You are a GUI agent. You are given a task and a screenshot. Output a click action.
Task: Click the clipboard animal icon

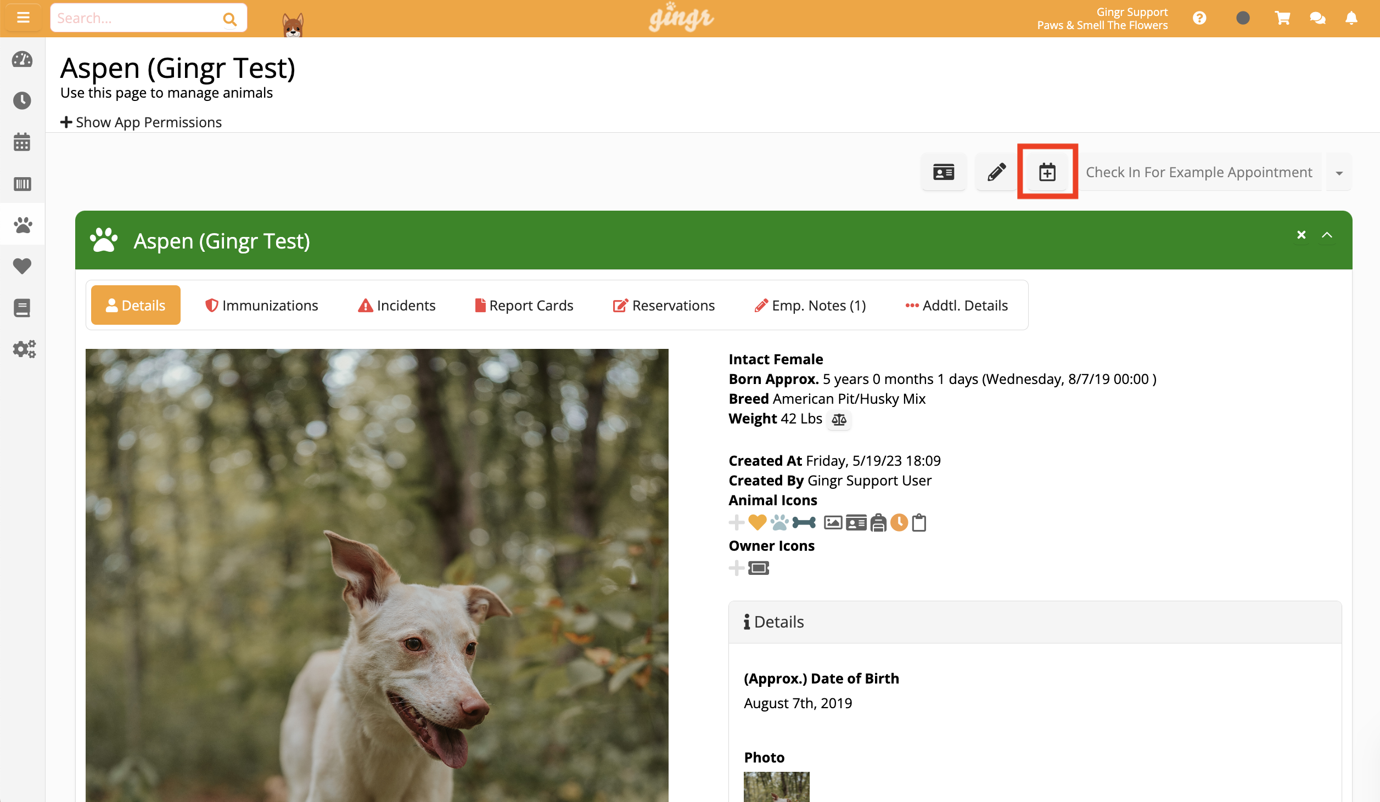[x=919, y=523]
